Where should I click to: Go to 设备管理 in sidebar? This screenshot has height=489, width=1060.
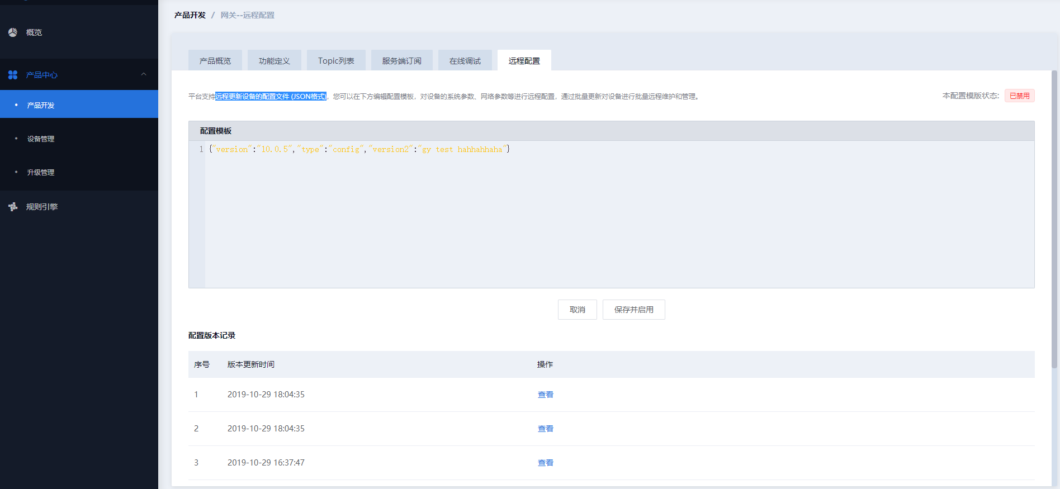[41, 139]
